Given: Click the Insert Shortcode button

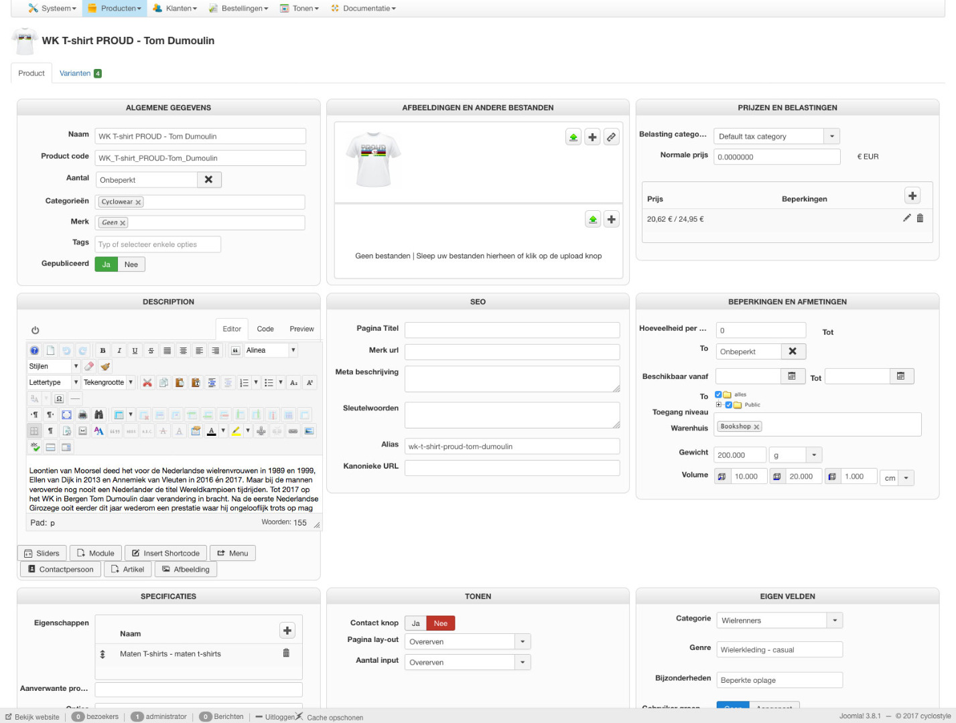Looking at the screenshot, I should click(x=165, y=553).
